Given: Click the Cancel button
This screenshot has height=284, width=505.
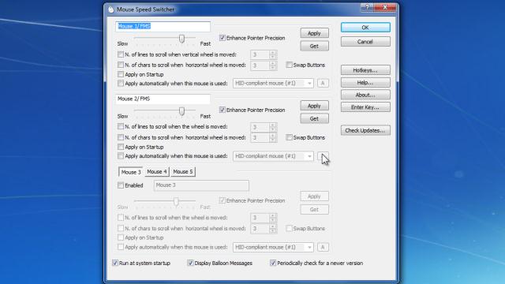Looking at the screenshot, I should [x=365, y=42].
